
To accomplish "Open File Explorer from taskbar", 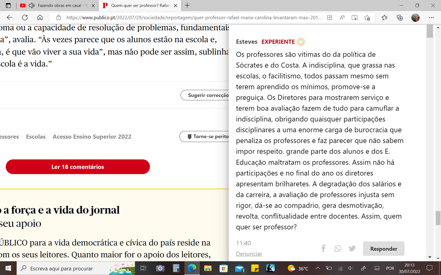I will click(208, 268).
